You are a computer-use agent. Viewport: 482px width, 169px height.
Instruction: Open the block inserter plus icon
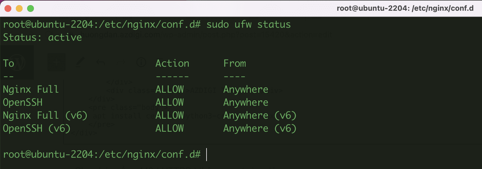pyautogui.click(x=56, y=62)
